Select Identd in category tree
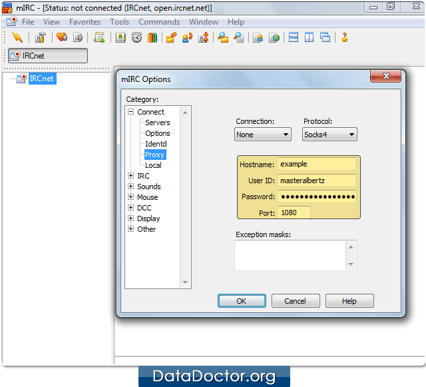The height and width of the screenshot is (387, 426). (156, 144)
